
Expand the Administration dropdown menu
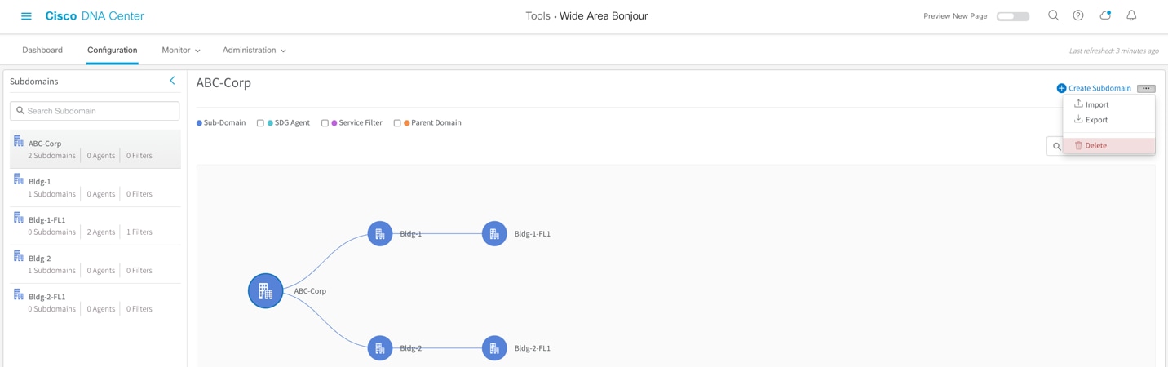[x=254, y=51]
